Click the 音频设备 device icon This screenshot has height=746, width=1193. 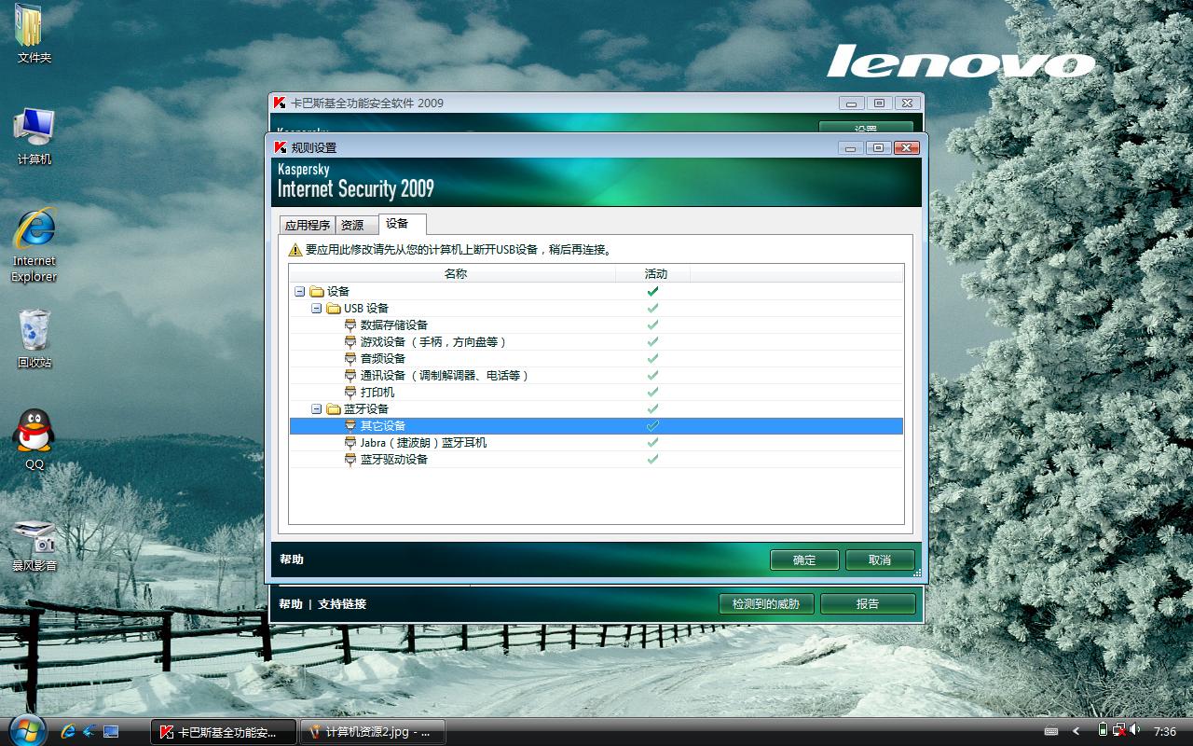coord(350,359)
